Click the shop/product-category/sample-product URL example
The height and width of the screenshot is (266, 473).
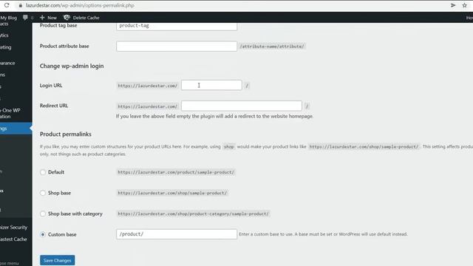point(193,214)
